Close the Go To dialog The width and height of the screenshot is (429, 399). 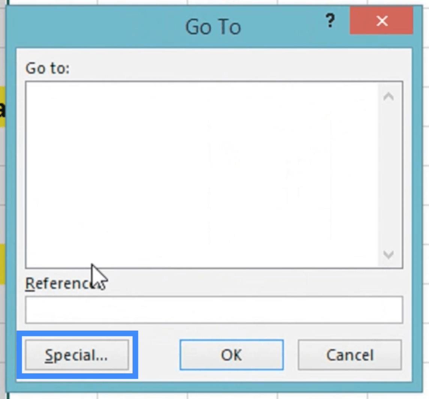(x=381, y=21)
